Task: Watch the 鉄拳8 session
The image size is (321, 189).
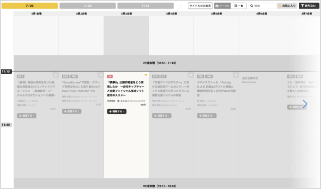Action: pyautogui.click(x=117, y=112)
